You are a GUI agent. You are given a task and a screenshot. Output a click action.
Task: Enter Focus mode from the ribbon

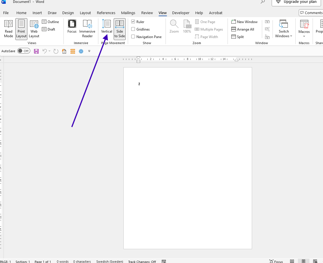pyautogui.click(x=72, y=27)
